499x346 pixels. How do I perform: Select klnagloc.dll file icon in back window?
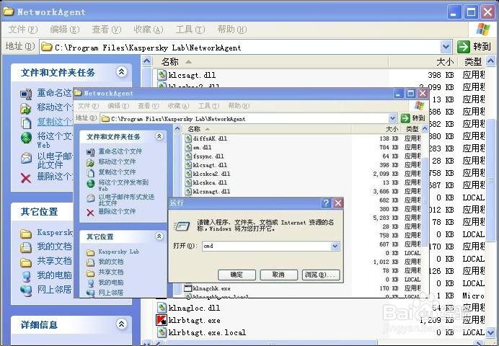(x=162, y=308)
